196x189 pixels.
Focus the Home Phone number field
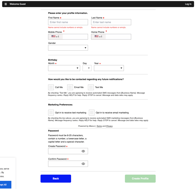(x=118, y=37)
